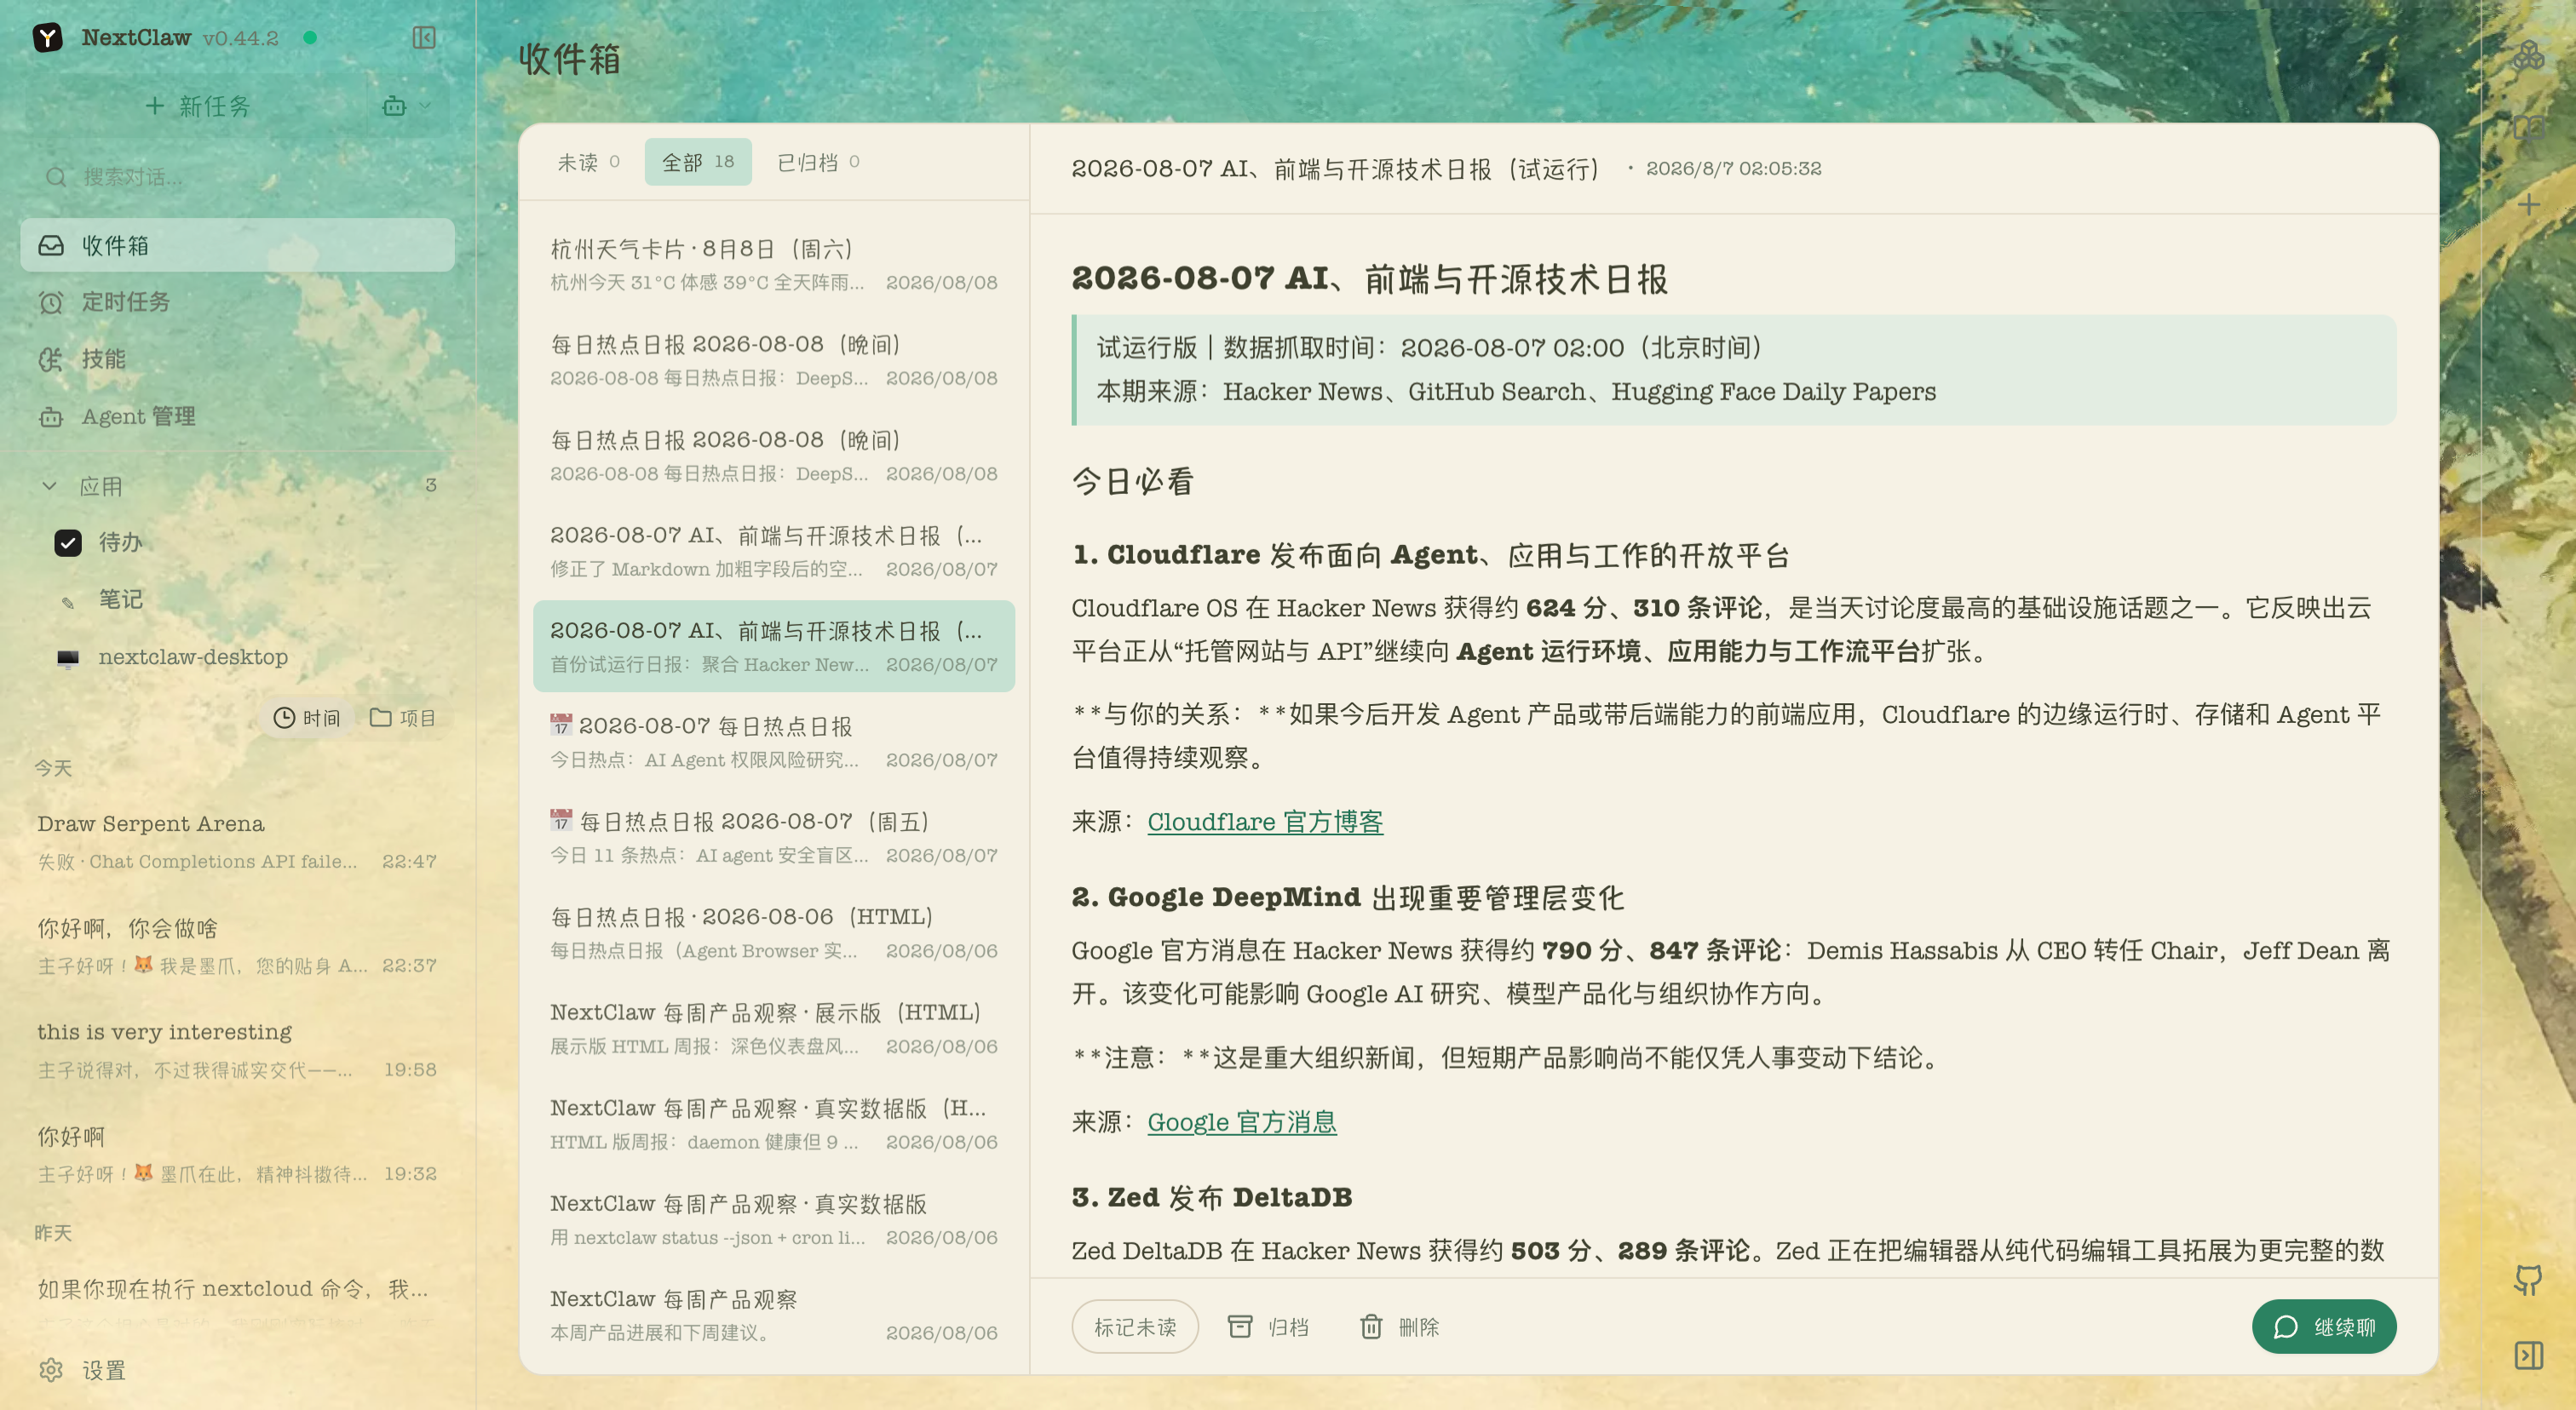Click the 标记未读 button
Screen dimensions: 2576x1410
click(x=1135, y=1327)
